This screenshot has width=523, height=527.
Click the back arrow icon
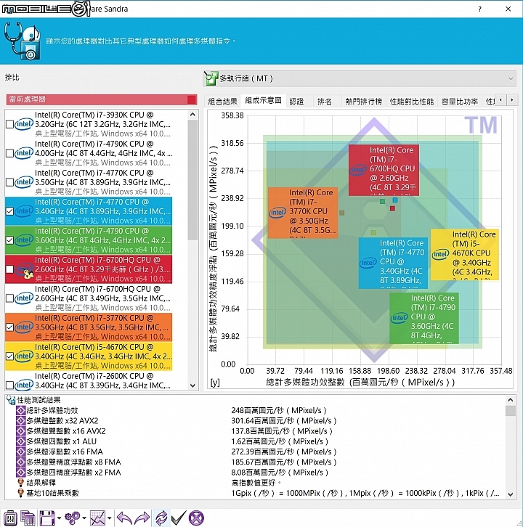[124, 518]
